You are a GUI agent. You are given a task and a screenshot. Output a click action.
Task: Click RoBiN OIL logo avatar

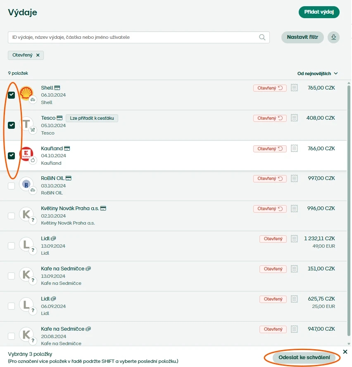tap(26, 184)
